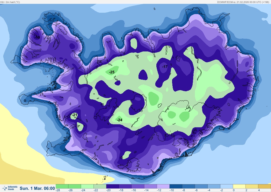The width and height of the screenshot is (271, 192).
Task: Click the -17 temperature label on the map
Action: pyautogui.click(x=165, y=67)
